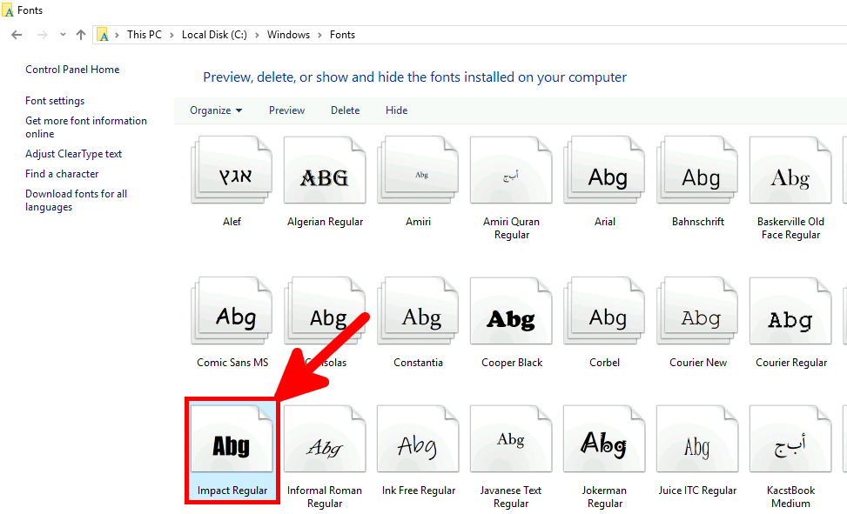Image resolution: width=847 pixels, height=514 pixels.
Task: Navigate up with the parent folder arrow
Action: pyautogui.click(x=80, y=34)
